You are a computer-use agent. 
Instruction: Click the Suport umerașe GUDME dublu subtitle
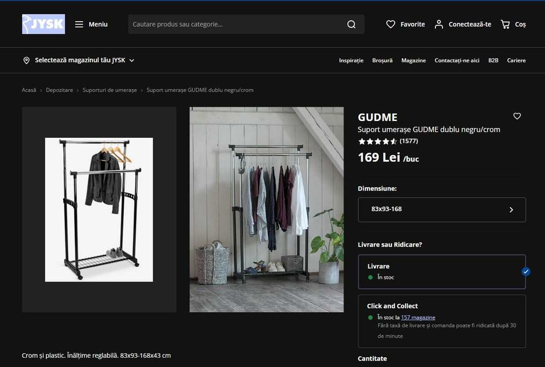pos(429,130)
